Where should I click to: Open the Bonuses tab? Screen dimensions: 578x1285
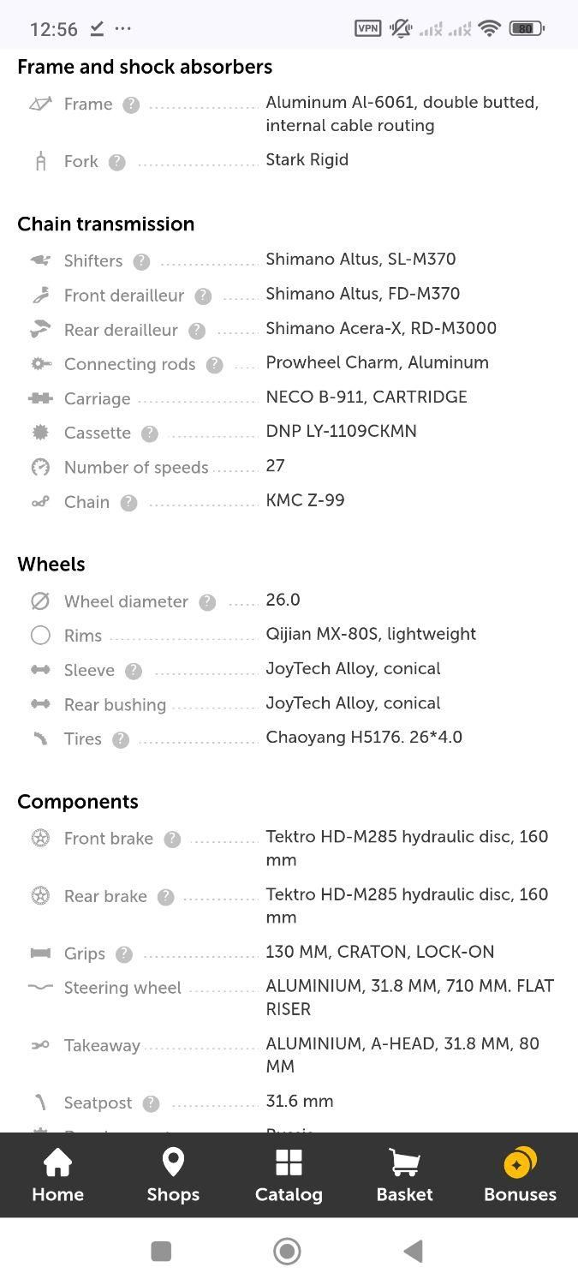click(520, 1175)
